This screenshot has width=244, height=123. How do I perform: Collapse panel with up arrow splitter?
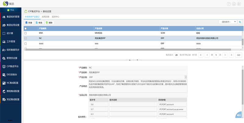[130, 60]
